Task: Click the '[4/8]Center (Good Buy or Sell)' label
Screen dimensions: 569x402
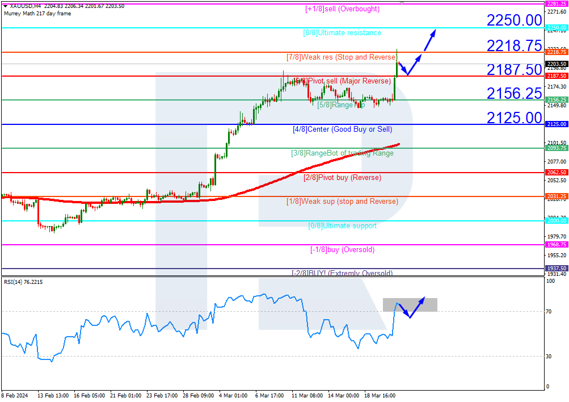Action: [x=342, y=129]
